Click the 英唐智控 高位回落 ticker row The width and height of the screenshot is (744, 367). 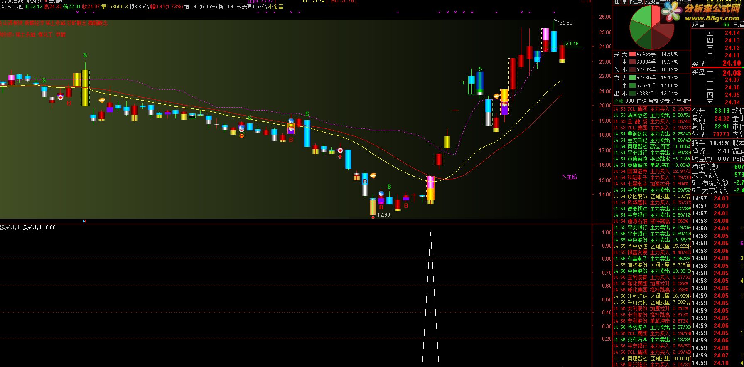pos(652,147)
